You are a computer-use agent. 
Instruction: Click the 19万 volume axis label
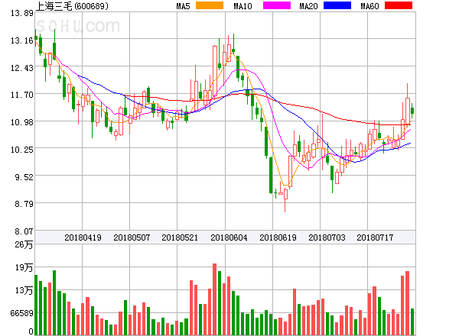click(x=24, y=267)
